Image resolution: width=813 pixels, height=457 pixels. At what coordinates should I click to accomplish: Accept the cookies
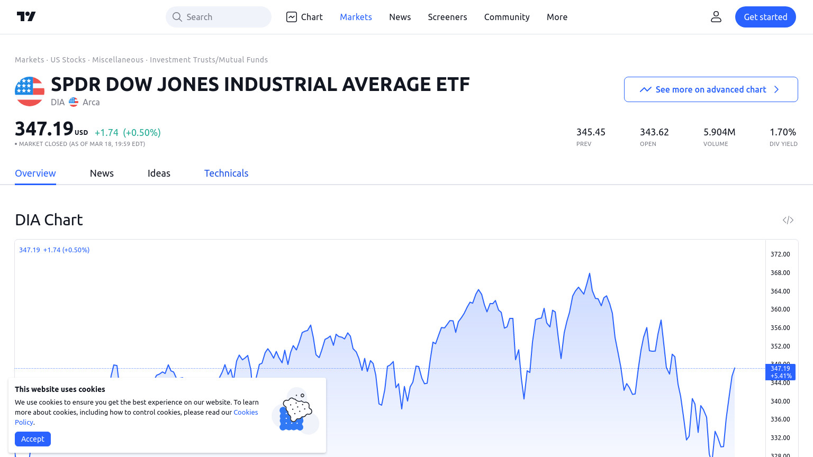[x=33, y=439]
